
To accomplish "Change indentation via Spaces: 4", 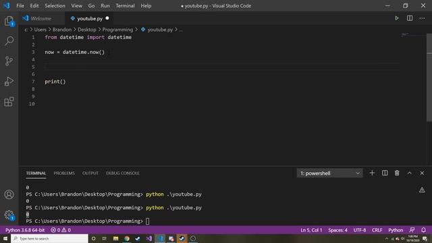I will coord(337,230).
